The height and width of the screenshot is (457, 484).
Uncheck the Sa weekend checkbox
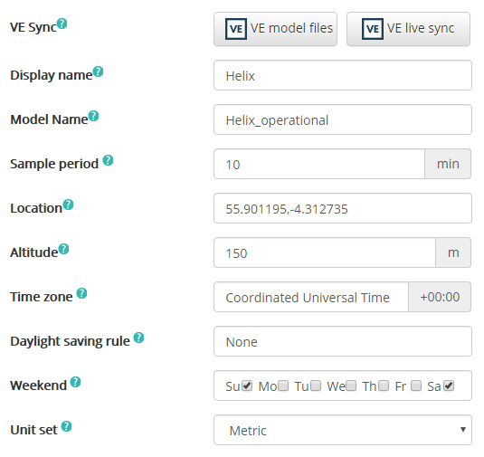pos(449,386)
